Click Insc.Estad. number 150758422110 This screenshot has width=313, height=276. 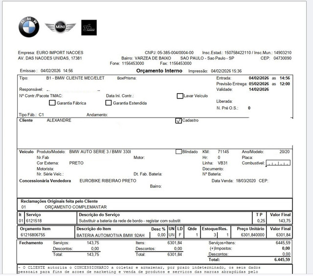point(238,53)
